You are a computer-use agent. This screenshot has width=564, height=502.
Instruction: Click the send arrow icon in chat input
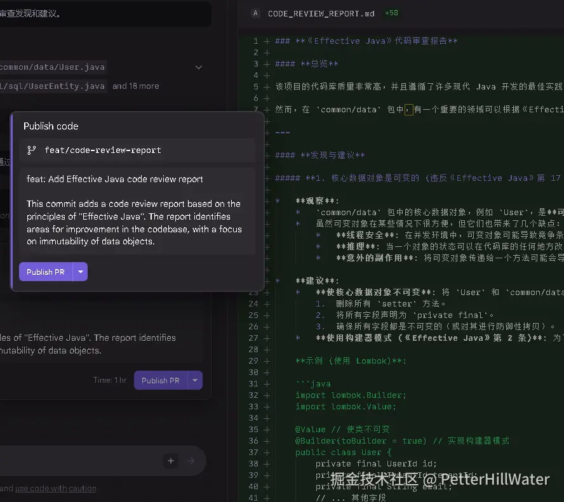[191, 461]
